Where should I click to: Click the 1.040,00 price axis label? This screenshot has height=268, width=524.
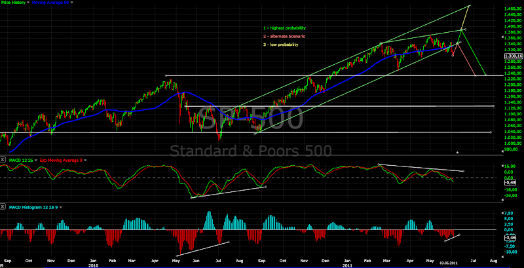tap(514, 131)
